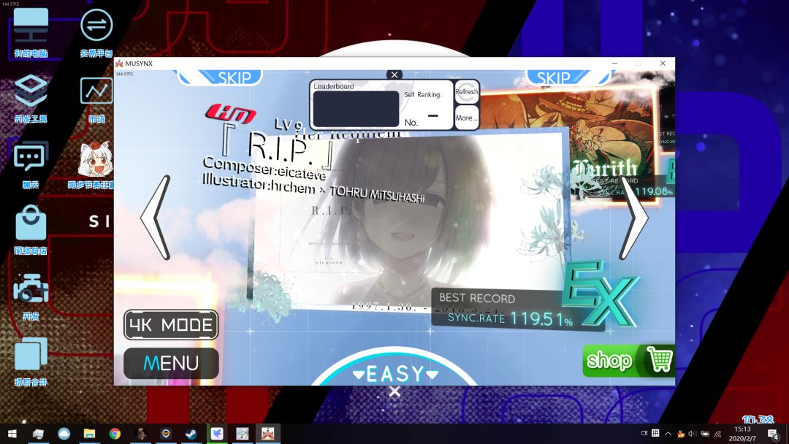
Task: Click the dark Leaderboard list area
Action: (x=356, y=109)
